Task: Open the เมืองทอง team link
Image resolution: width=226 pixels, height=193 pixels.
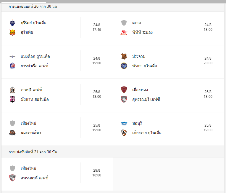Action: tap(140, 90)
